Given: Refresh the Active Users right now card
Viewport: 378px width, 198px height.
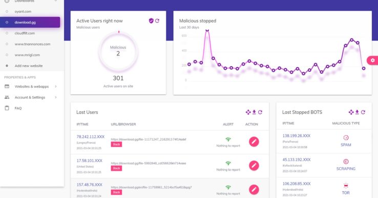Looking at the screenshot, I should (x=157, y=21).
